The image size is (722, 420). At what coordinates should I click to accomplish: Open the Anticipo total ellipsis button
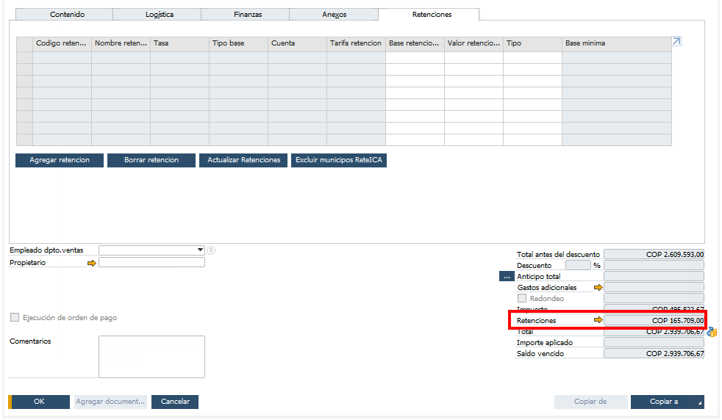pos(507,277)
